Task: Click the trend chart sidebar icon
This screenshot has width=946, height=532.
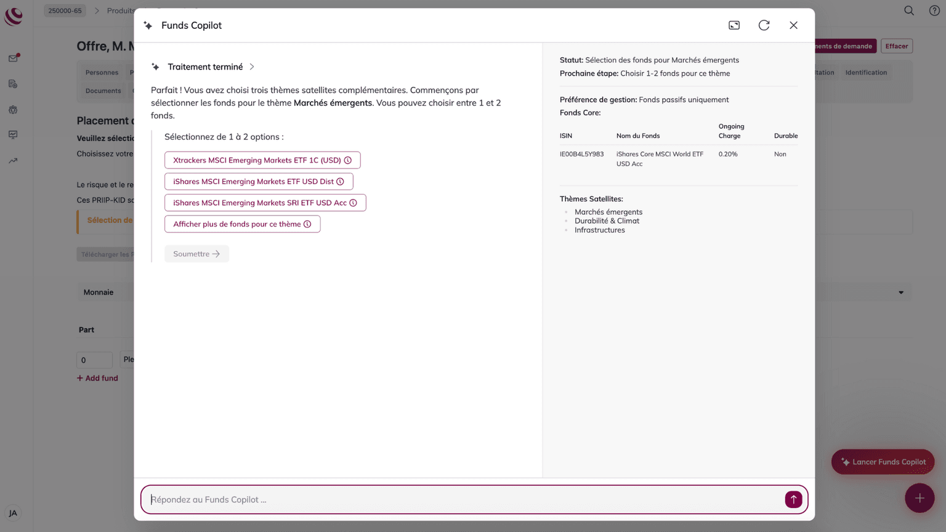Action: pyautogui.click(x=13, y=161)
